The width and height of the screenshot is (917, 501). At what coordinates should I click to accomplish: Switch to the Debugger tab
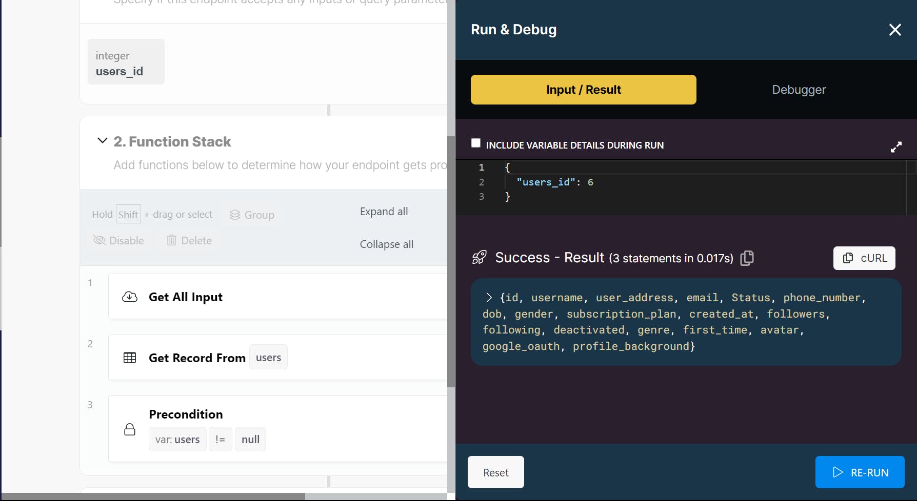click(799, 90)
